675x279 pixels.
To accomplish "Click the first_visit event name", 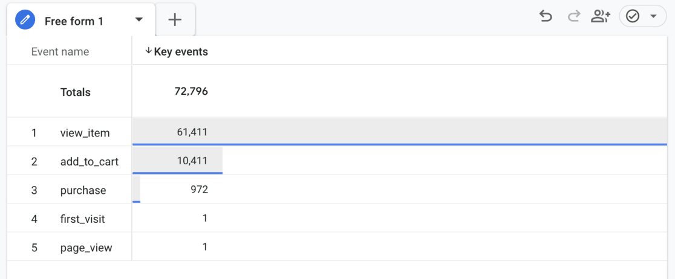I will pyautogui.click(x=82, y=219).
